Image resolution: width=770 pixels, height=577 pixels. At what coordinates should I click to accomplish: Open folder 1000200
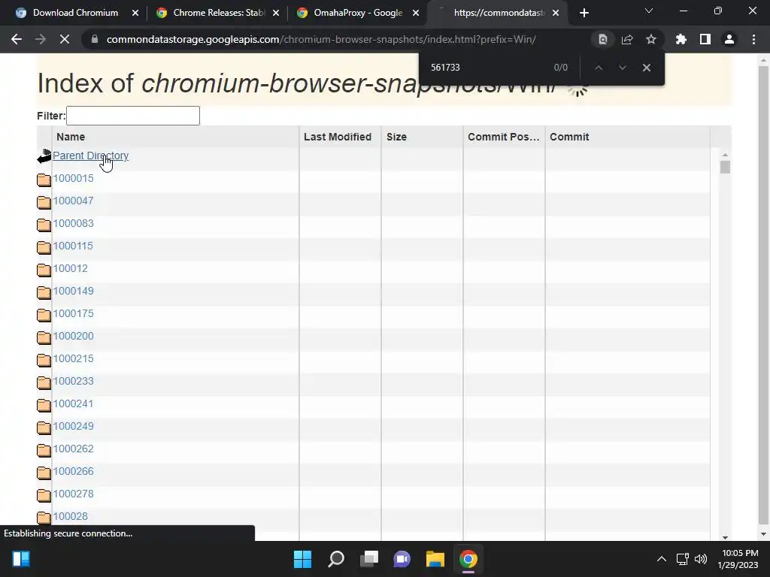point(73,336)
